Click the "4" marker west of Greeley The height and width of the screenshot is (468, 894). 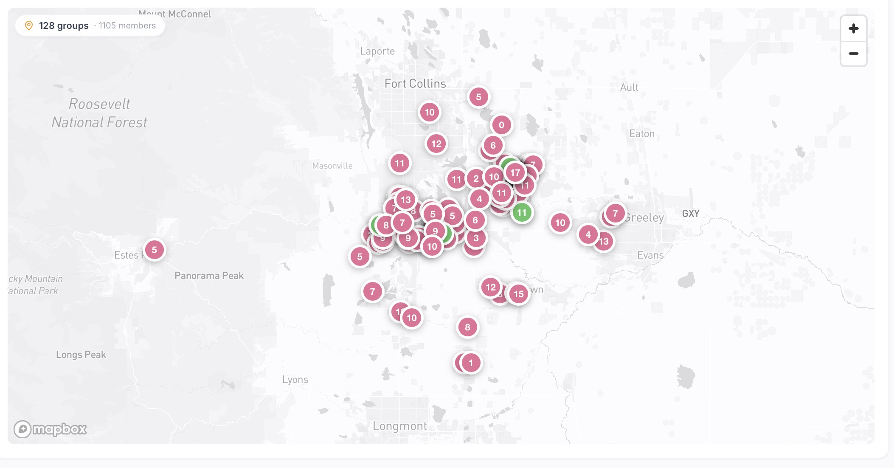(x=588, y=234)
